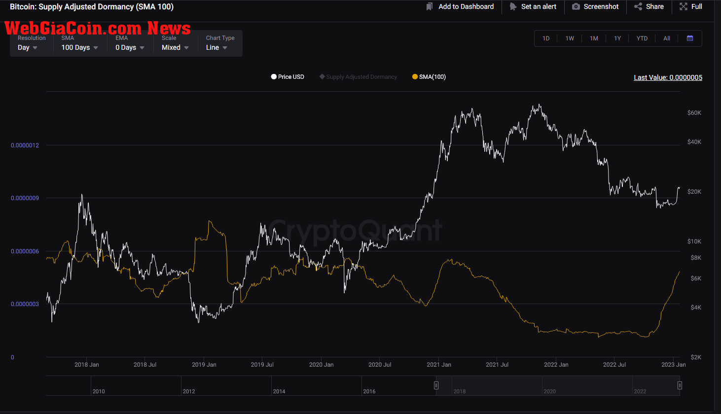Click the chart title Bitcoin: Supply Adjusted Dormancy
The width and height of the screenshot is (721, 414).
click(91, 7)
